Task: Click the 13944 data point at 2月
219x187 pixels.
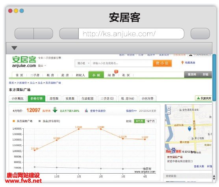Action: pos(101,129)
